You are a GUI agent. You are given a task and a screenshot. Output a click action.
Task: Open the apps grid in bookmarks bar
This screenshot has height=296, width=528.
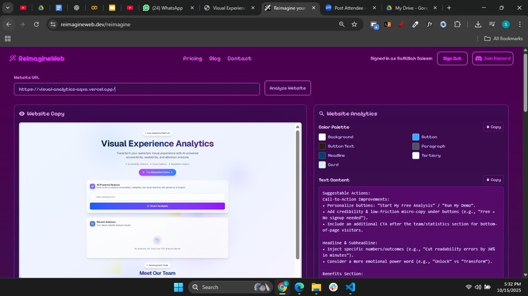(x=8, y=39)
